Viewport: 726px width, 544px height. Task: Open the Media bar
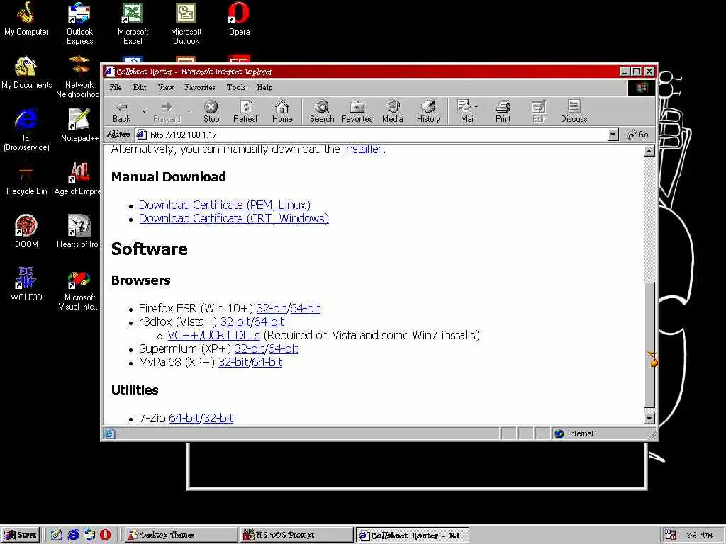393,111
